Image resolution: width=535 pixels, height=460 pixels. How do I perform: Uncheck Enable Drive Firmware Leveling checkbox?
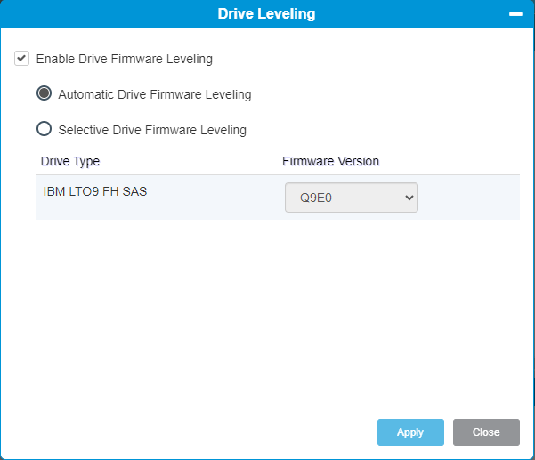click(x=21, y=59)
